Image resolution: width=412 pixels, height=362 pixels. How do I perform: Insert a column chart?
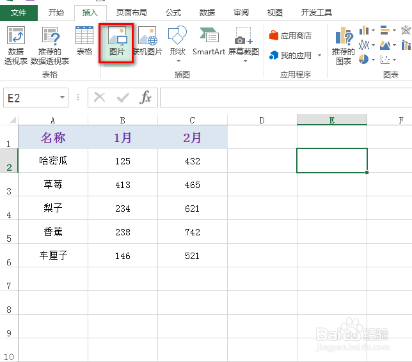pos(364,30)
